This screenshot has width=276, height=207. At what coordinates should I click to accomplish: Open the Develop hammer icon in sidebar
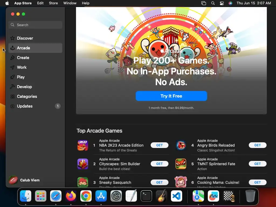tap(12, 87)
